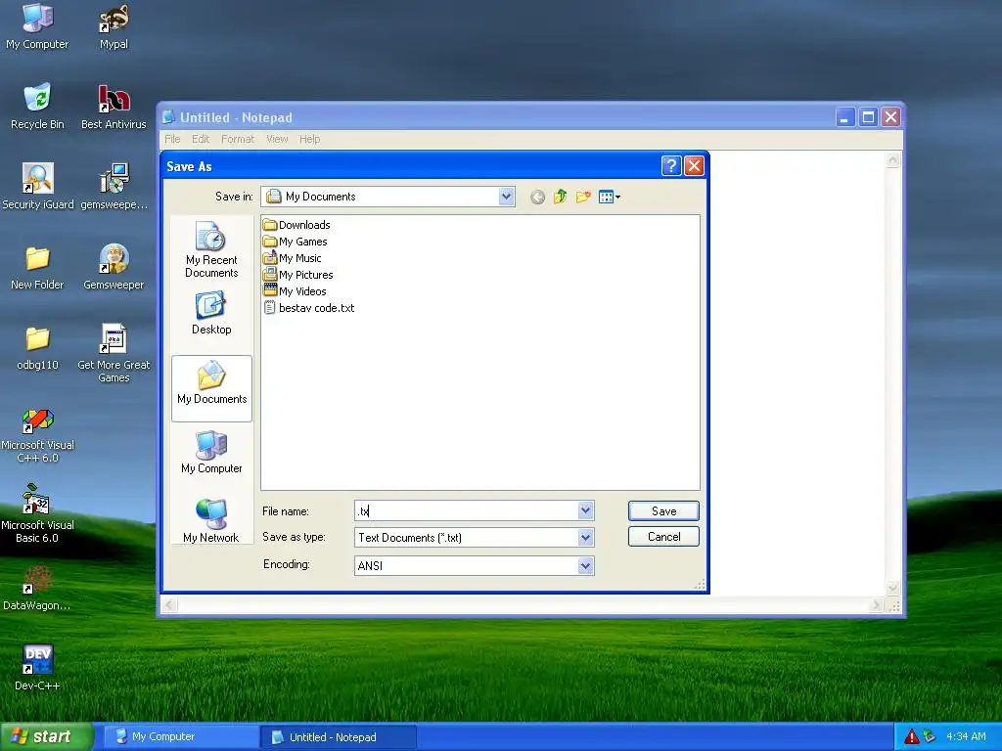Image resolution: width=1002 pixels, height=751 pixels.
Task: Go back using the Save As back arrow
Action: tap(537, 198)
